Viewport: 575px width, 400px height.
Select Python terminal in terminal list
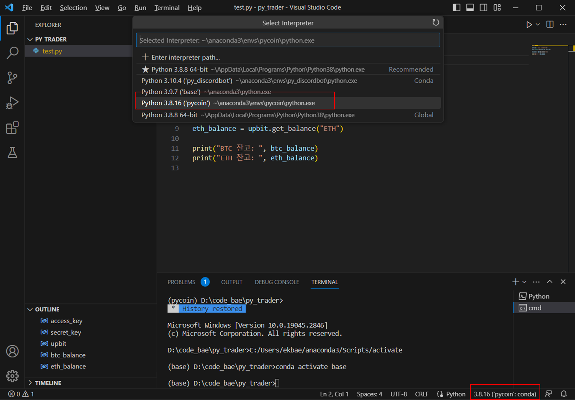click(x=544, y=296)
